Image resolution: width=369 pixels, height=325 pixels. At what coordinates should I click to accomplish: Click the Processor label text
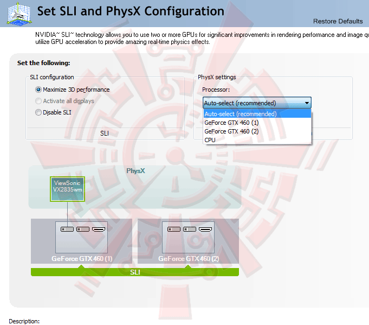(216, 90)
